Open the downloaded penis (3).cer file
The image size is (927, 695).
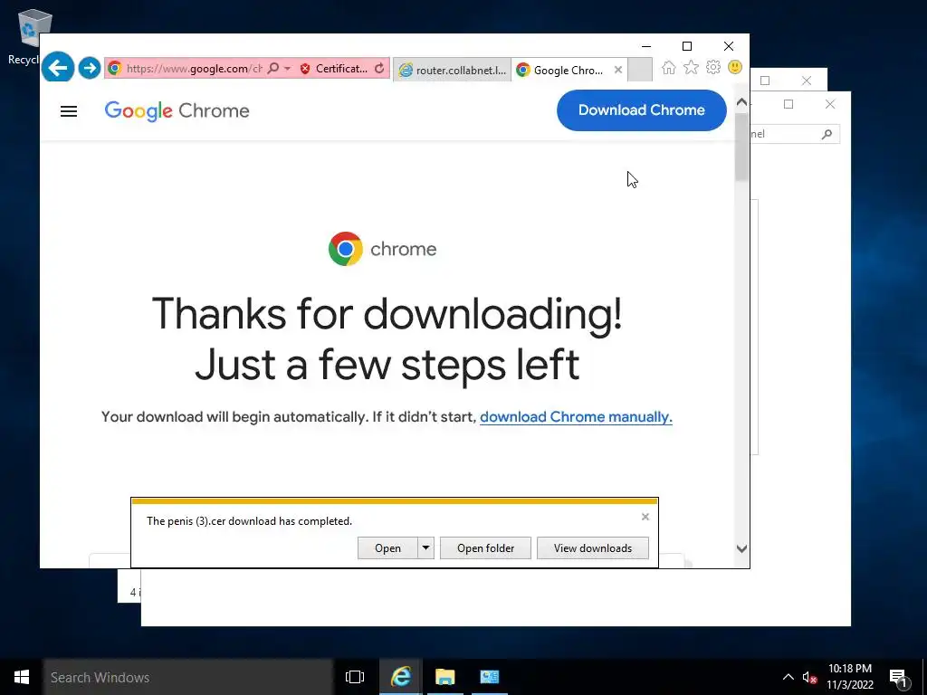click(x=387, y=547)
